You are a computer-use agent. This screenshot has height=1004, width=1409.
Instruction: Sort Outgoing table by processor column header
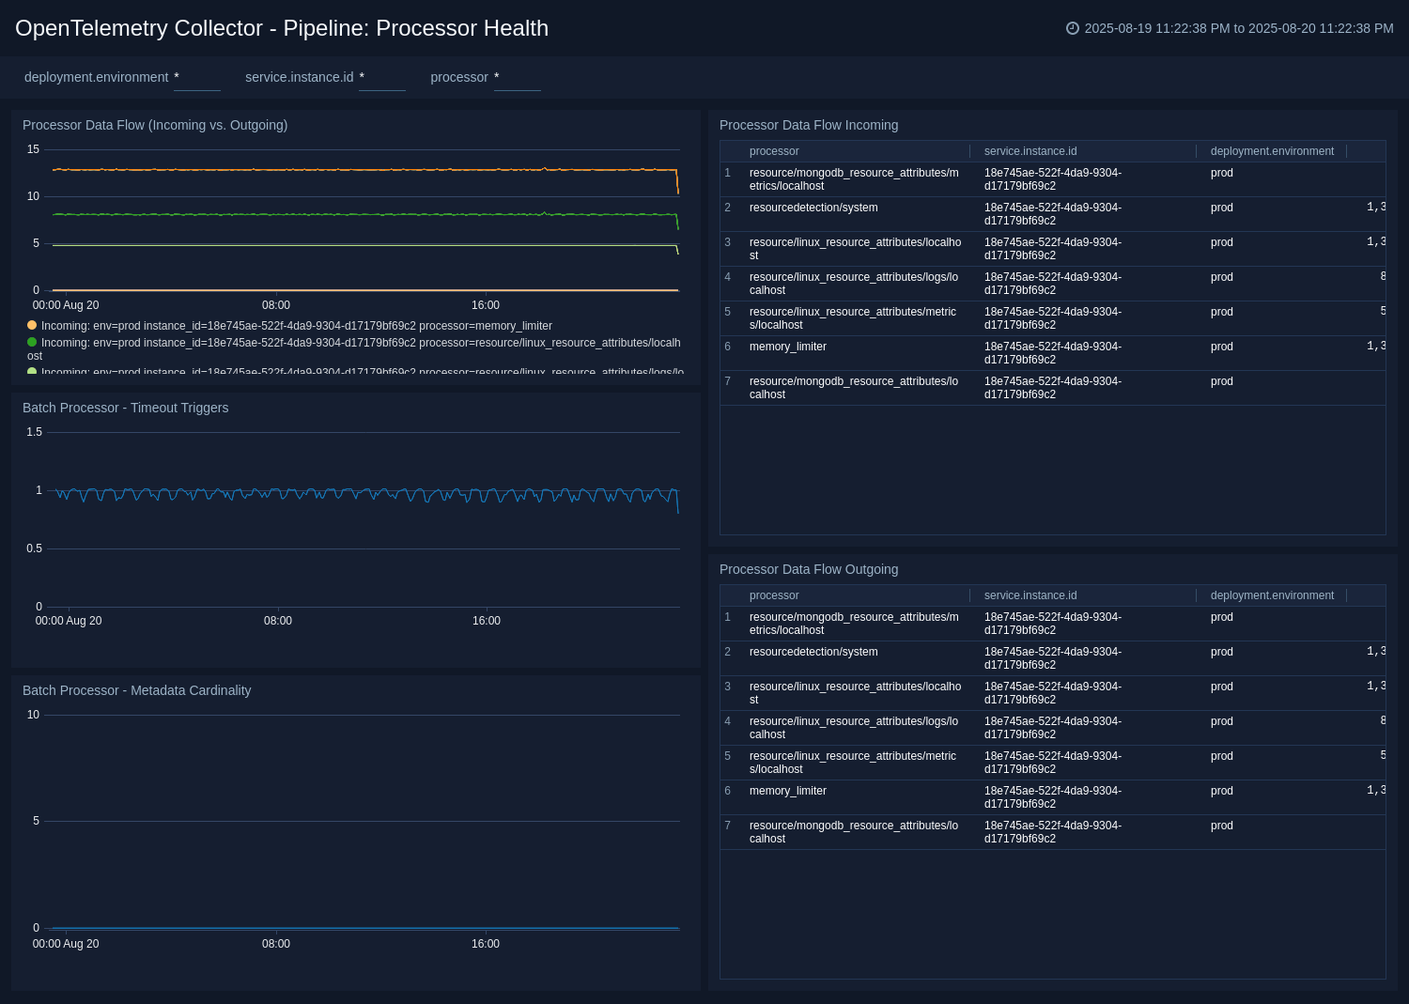[774, 595]
